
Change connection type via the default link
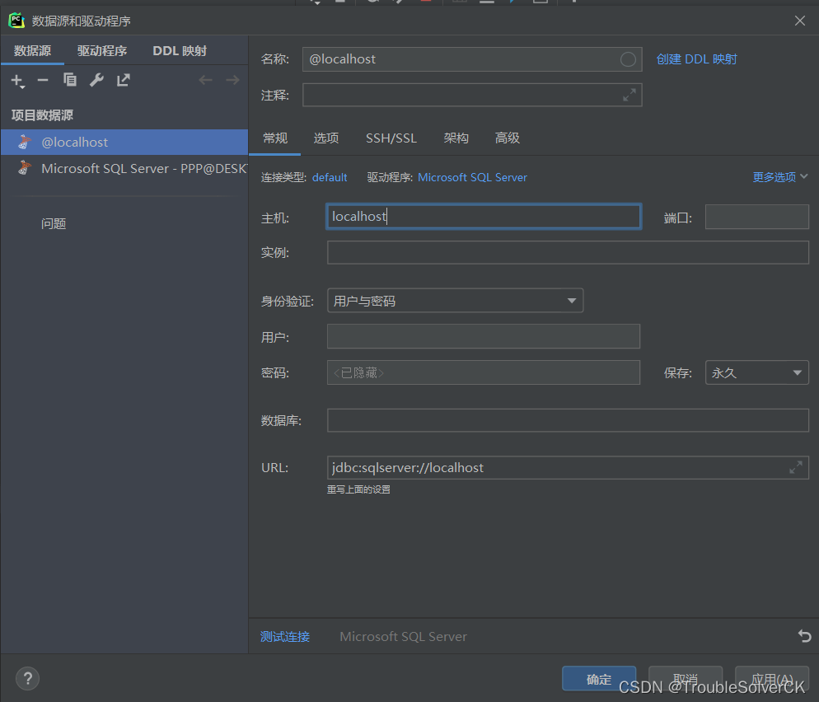(x=330, y=178)
